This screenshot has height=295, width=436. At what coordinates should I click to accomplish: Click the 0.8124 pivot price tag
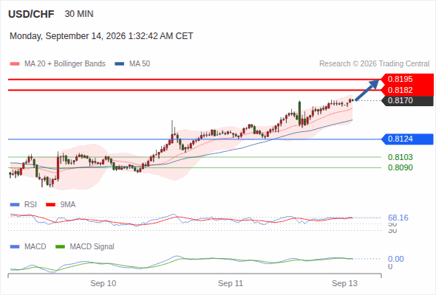(407, 139)
